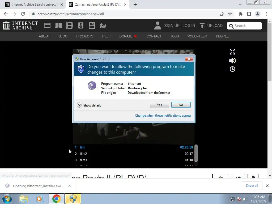Open the playback speed clock icon
Screen dimensions: 272x204
[x=232, y=69]
